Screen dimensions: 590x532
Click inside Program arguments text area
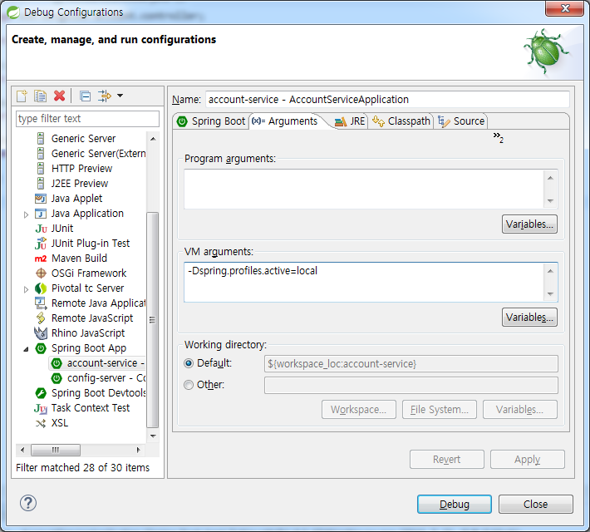[x=364, y=189]
